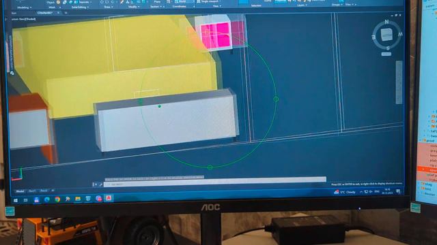Open the Windows Start menu

tap(16, 200)
